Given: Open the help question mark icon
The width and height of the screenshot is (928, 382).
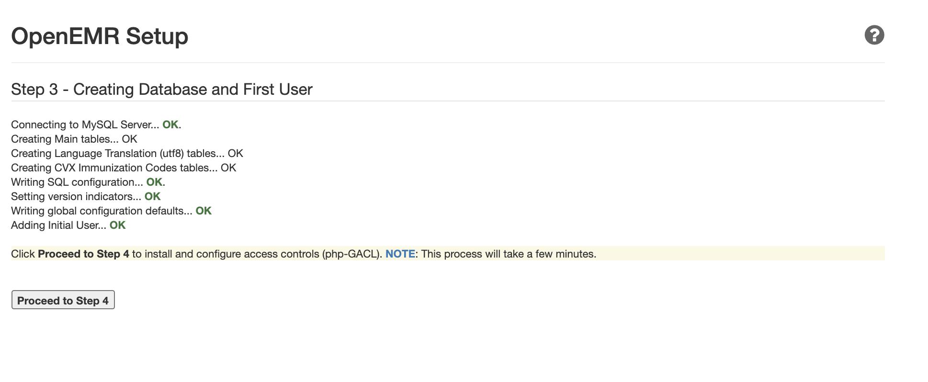Looking at the screenshot, I should pos(874,35).
